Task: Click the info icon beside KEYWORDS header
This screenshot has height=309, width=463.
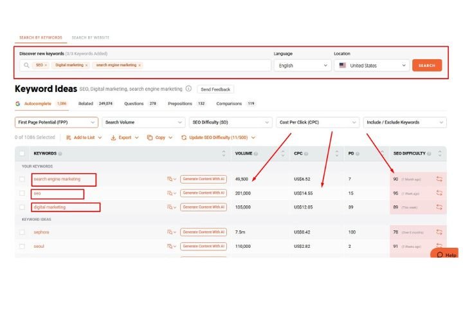Action: pos(60,153)
